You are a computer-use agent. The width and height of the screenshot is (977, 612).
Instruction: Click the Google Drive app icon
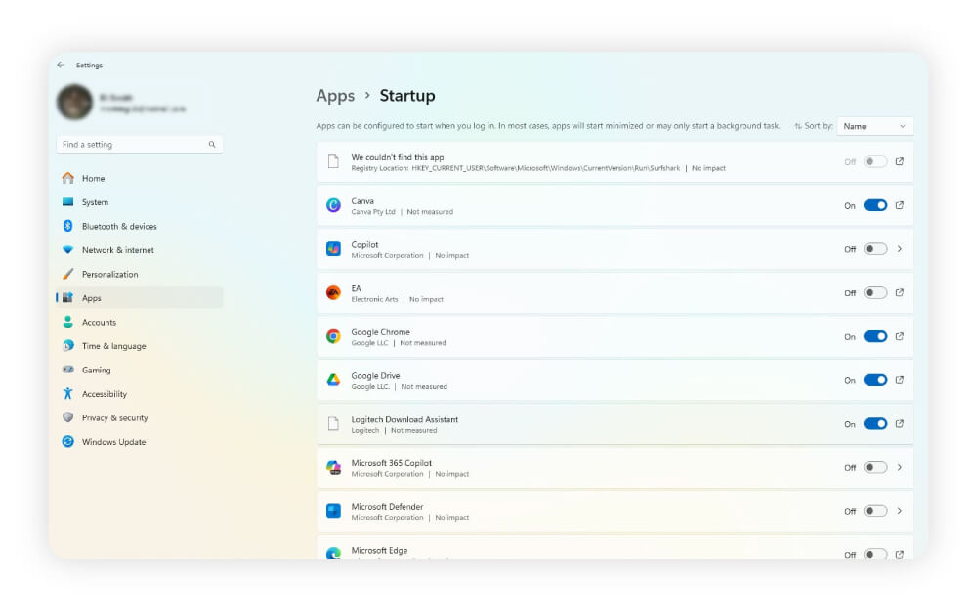(x=333, y=380)
